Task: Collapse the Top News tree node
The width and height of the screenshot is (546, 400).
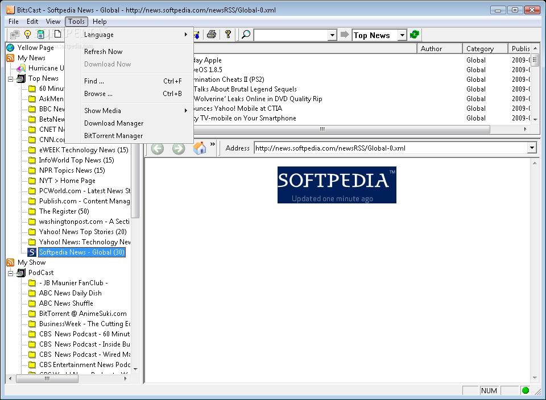Action: [10, 79]
